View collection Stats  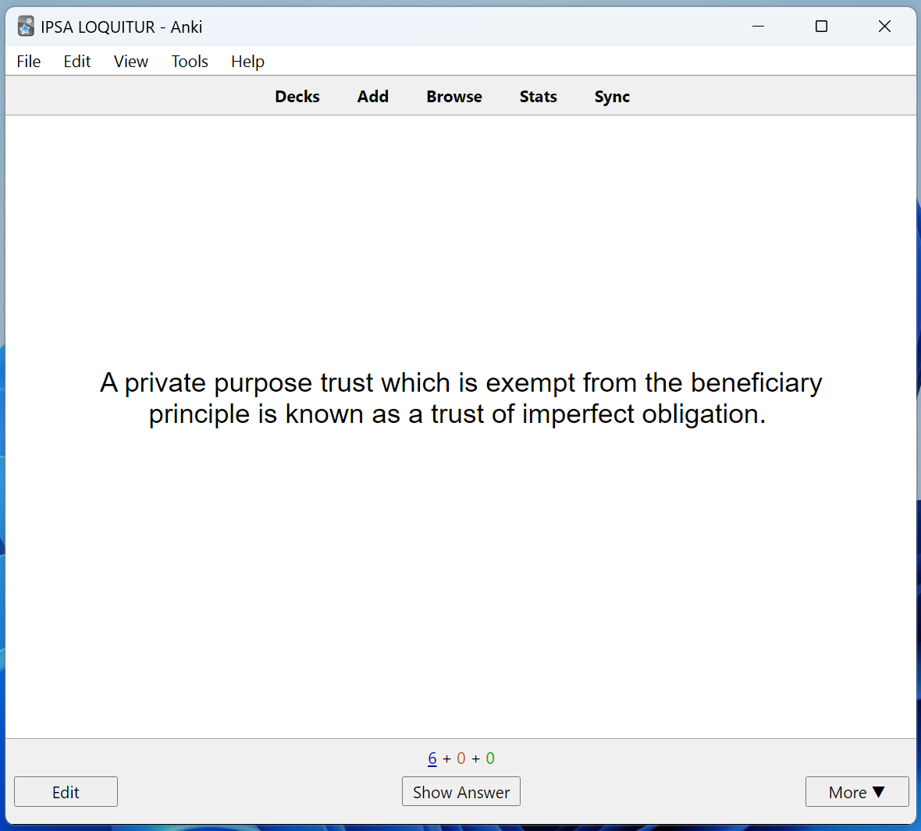click(x=538, y=96)
